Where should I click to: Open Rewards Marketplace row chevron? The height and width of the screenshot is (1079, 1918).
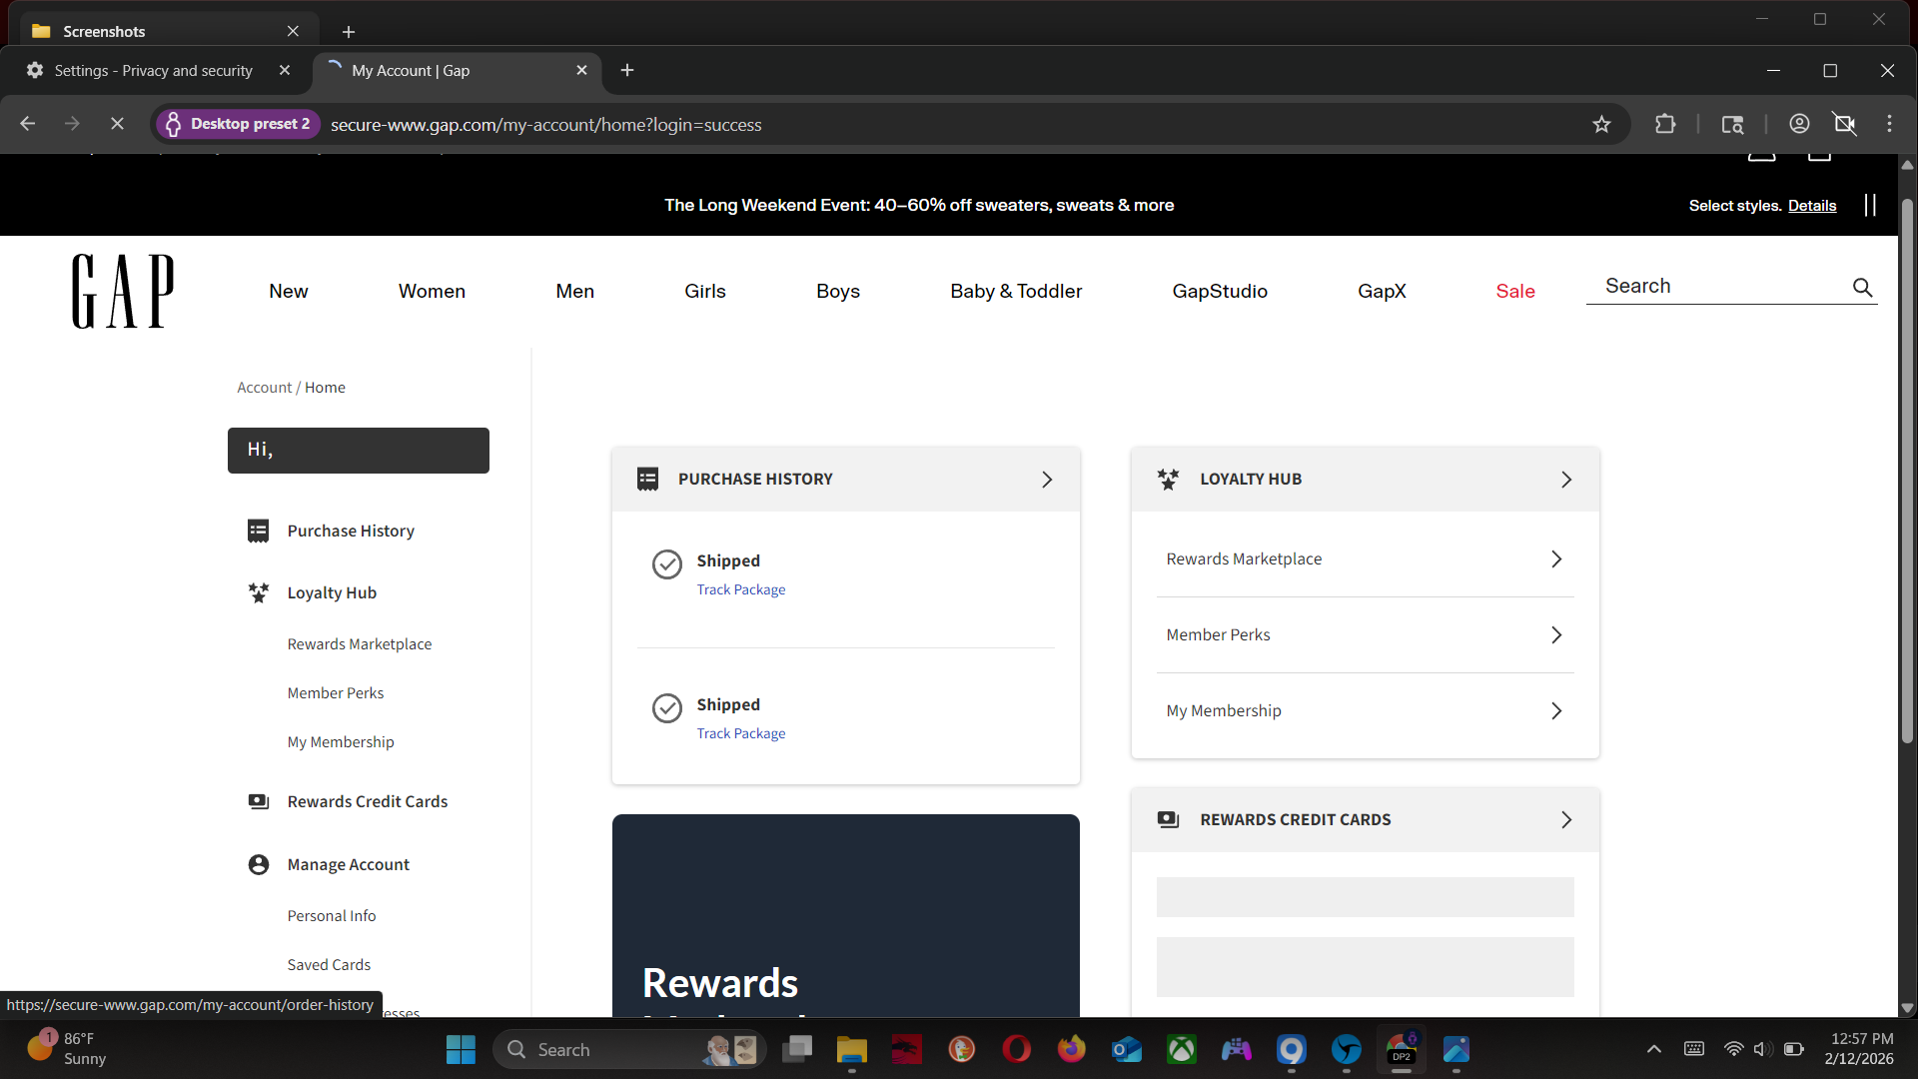(1556, 559)
